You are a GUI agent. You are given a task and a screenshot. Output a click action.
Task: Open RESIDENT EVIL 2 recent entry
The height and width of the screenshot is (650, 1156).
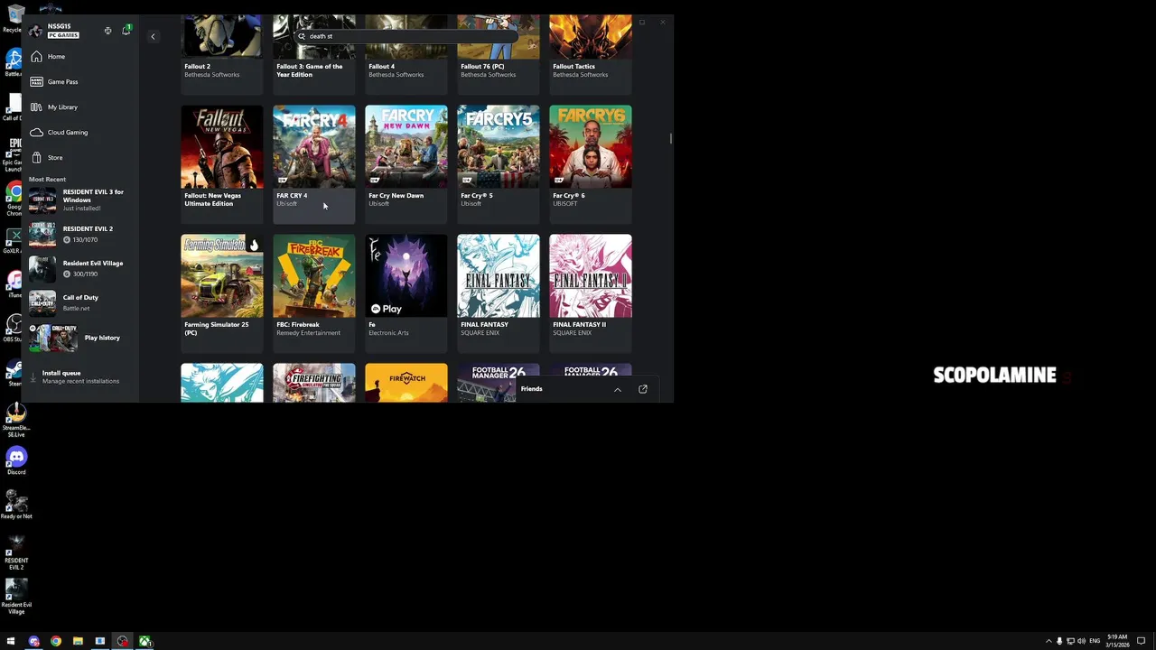pos(81,234)
